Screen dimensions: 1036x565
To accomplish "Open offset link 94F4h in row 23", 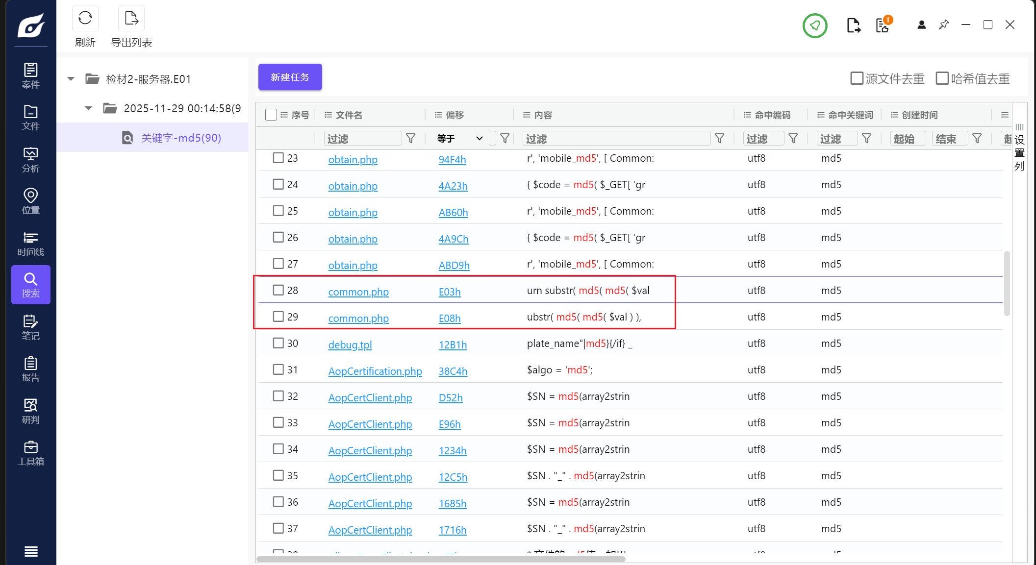I will [452, 160].
